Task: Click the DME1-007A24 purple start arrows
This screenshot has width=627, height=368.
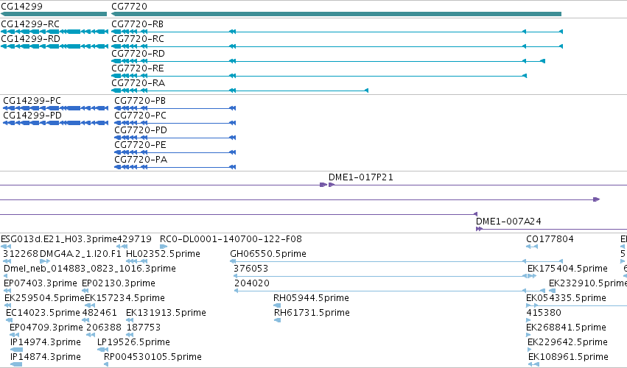Action: coord(479,229)
